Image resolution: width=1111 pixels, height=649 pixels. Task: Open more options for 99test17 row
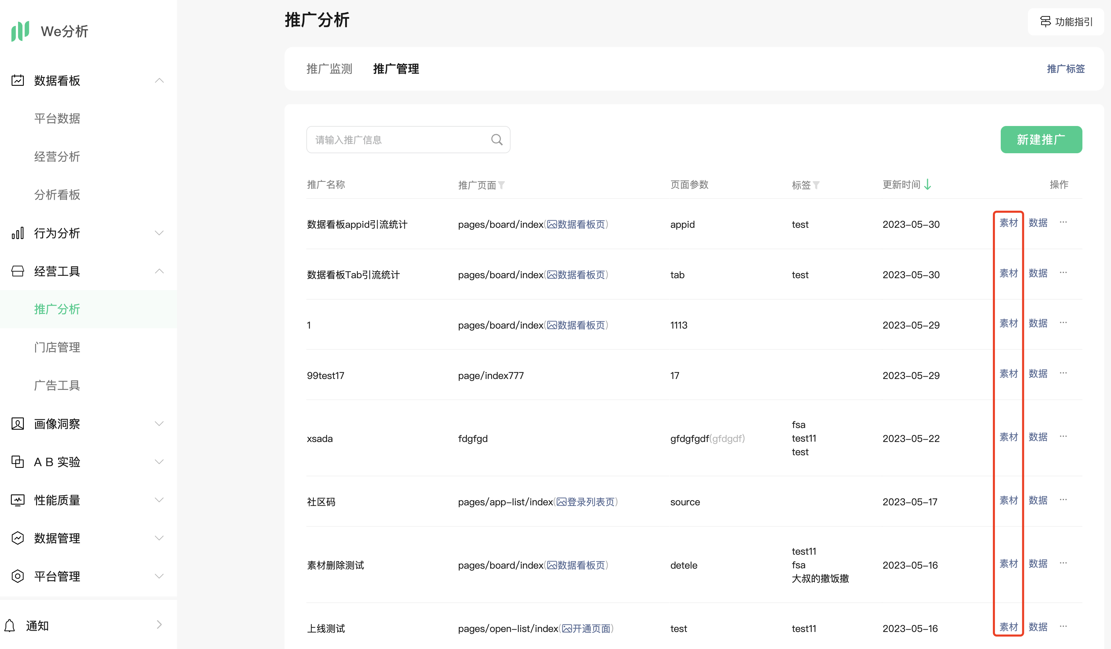coord(1063,373)
